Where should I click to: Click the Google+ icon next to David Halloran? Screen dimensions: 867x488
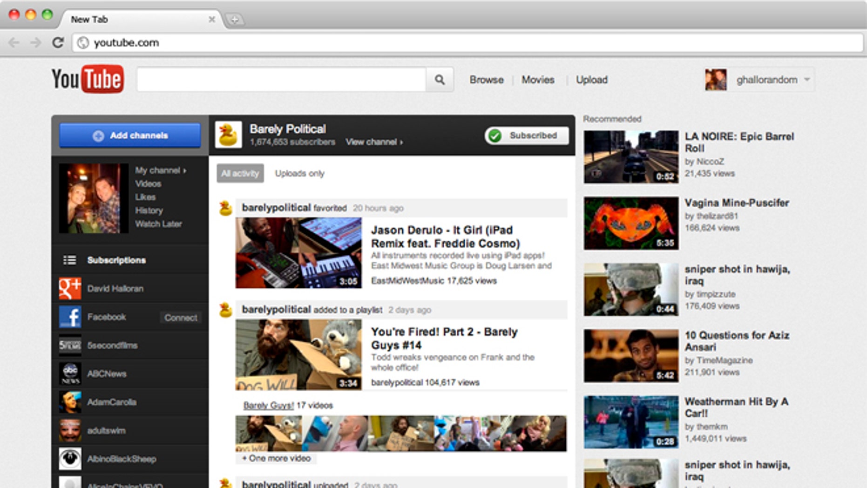coord(70,288)
